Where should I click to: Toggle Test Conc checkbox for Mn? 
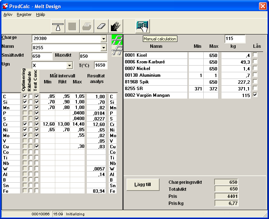click(x=36, y=107)
